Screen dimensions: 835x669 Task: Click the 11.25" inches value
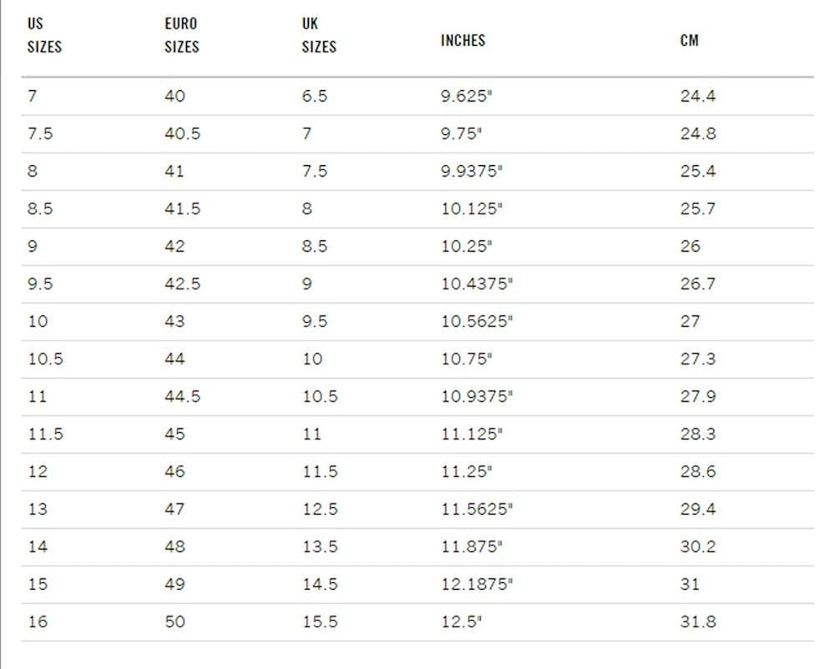coord(466,471)
